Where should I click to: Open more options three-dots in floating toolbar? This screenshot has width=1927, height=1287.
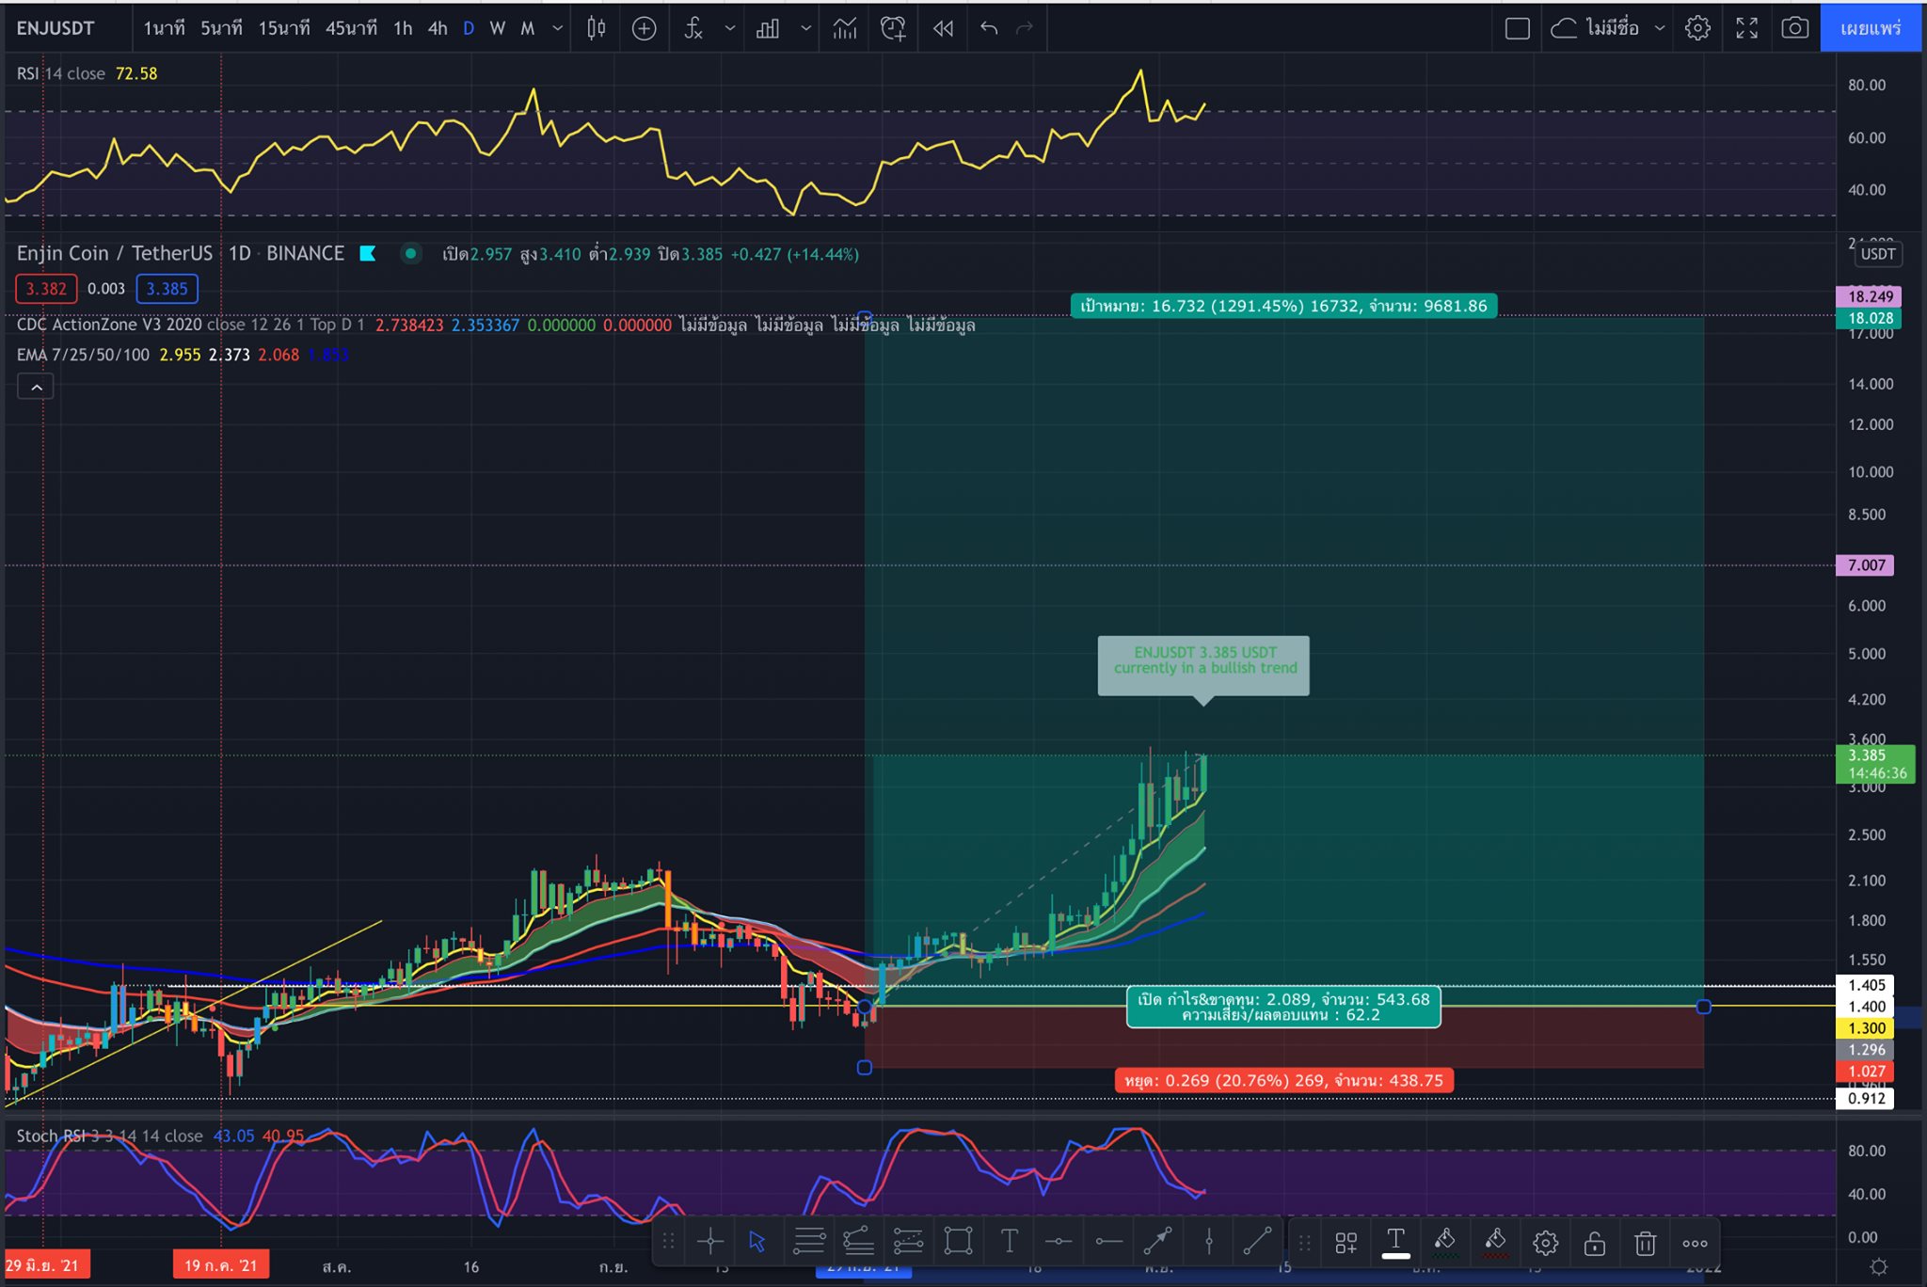coord(1695,1244)
